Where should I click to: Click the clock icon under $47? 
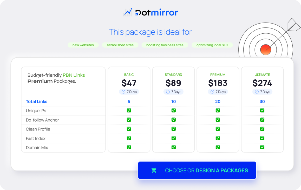123,92
